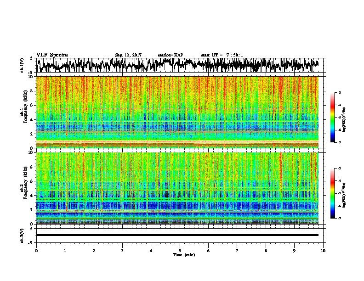Image resolution: width=364 pixels, height=281 pixels.
Task: Click the "ch.3(V)" axis label
Action: [22, 236]
